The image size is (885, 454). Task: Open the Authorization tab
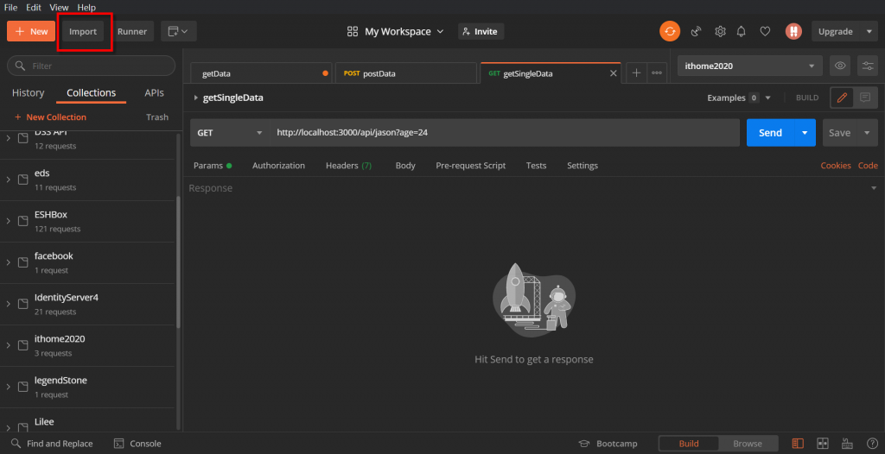[x=279, y=166]
